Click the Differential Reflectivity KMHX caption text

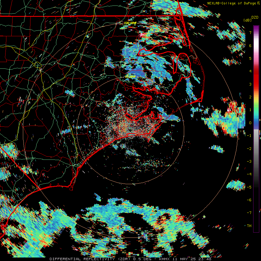(x=130, y=259)
